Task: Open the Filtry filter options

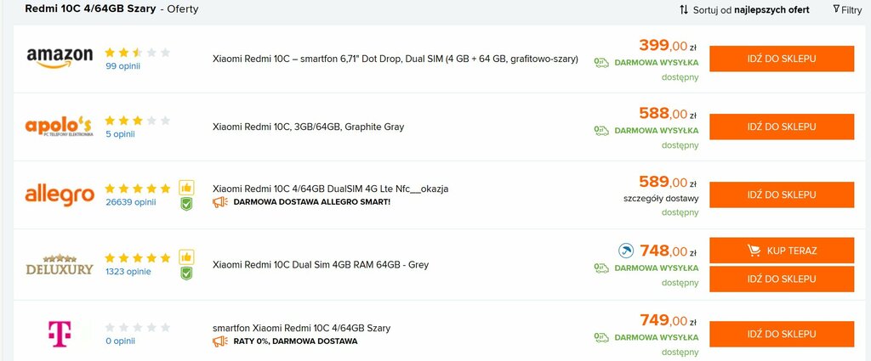Action: (x=848, y=10)
